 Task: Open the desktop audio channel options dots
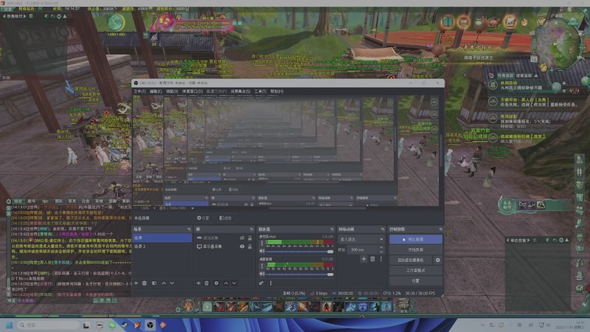coord(262,266)
